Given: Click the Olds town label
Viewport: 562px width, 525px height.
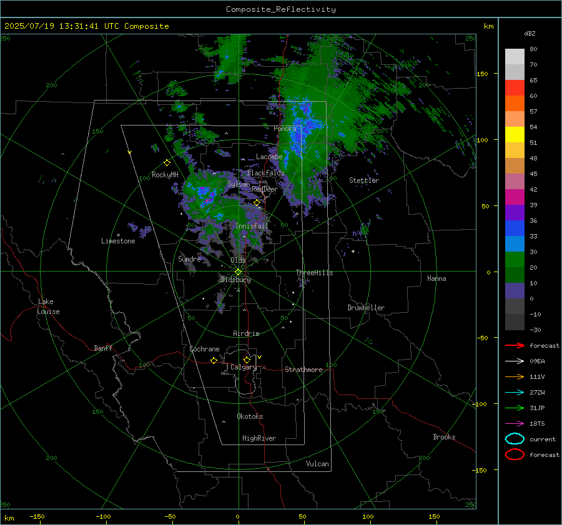Looking at the screenshot, I should 238,260.
